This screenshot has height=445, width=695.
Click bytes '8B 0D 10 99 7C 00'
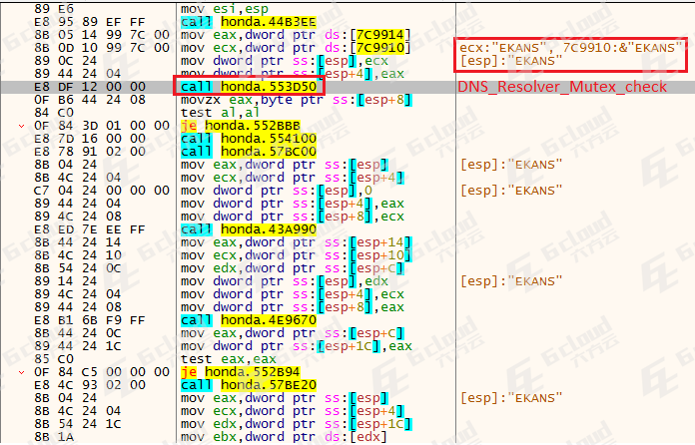(x=102, y=47)
